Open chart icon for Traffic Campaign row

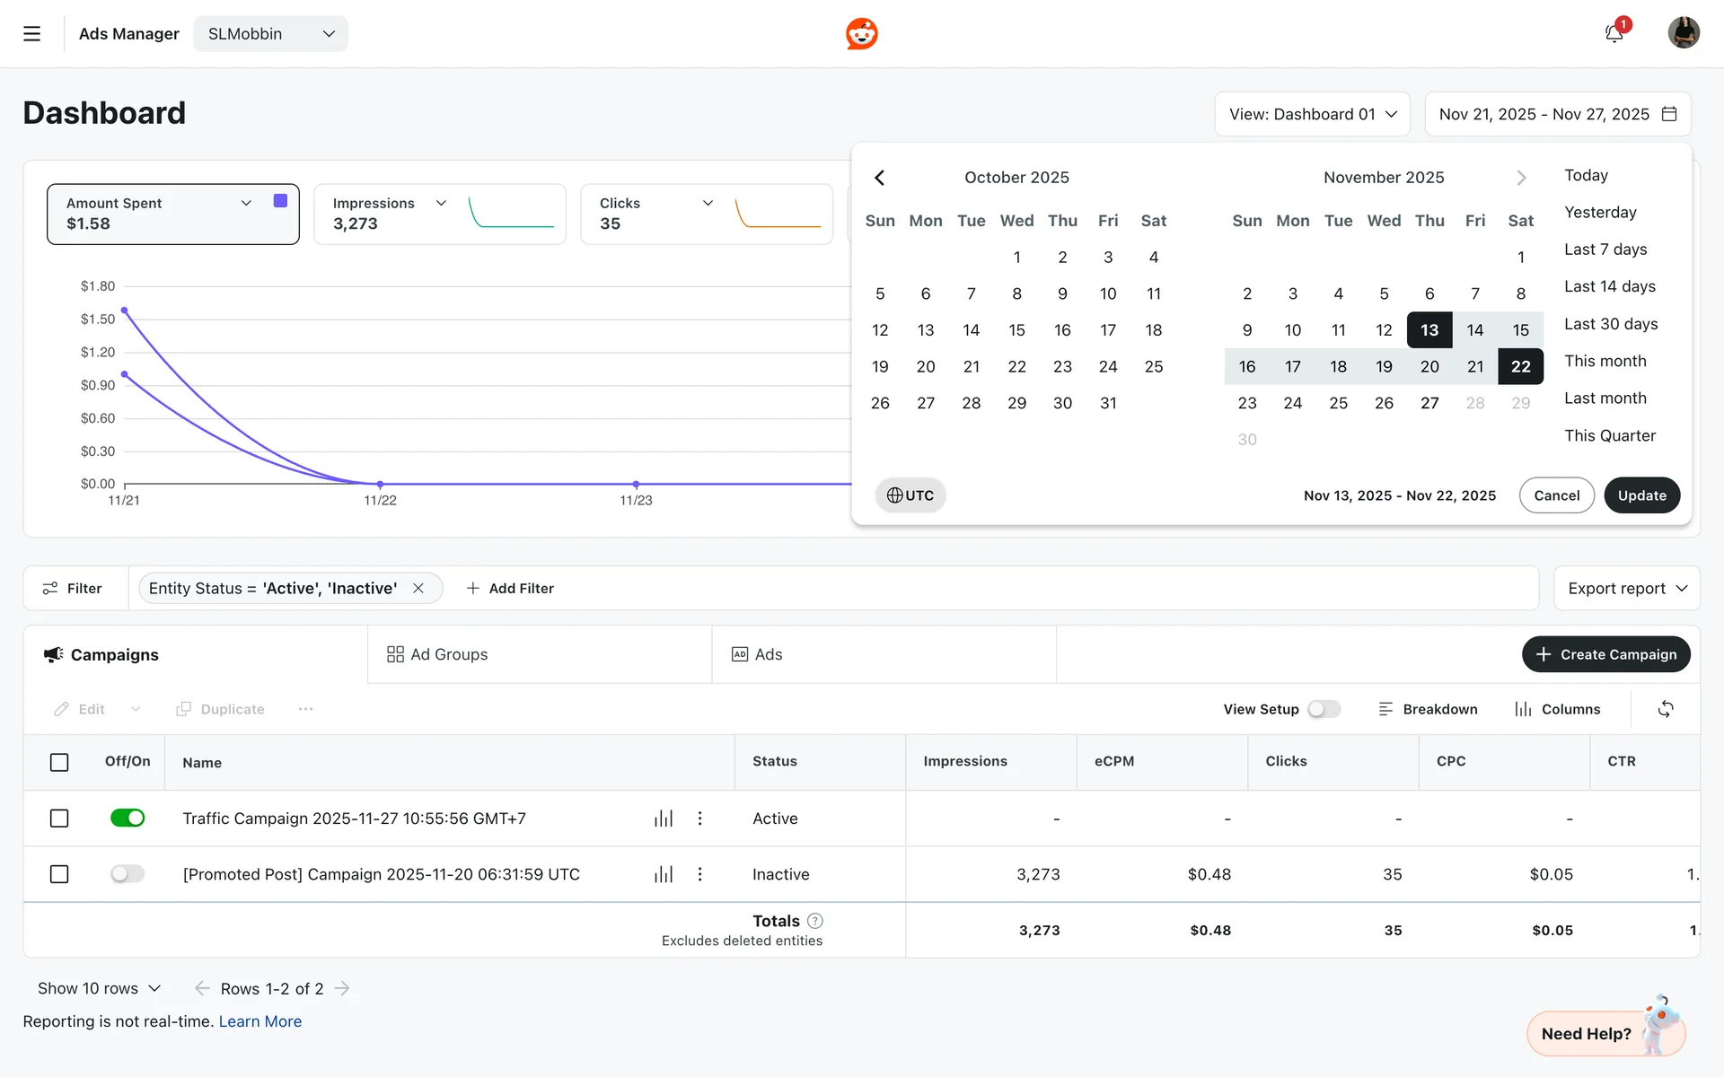[664, 819]
